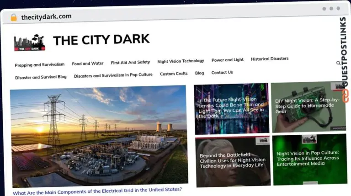This screenshot has width=351, height=196.
Task: Open DIY Night Vision homemade gear article
Action: point(308,106)
